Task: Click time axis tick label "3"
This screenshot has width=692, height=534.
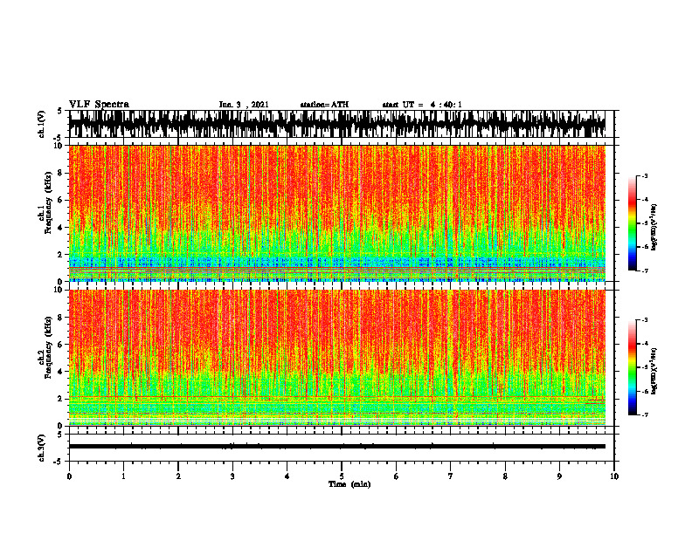Action: (232, 476)
